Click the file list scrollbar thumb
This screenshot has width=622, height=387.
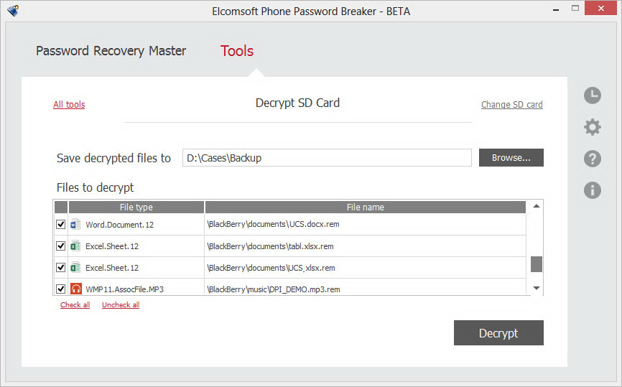click(537, 264)
